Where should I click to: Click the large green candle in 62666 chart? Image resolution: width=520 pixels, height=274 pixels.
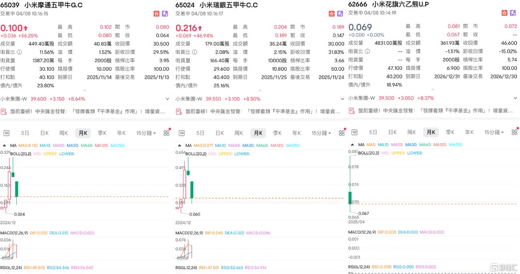(x=350, y=198)
